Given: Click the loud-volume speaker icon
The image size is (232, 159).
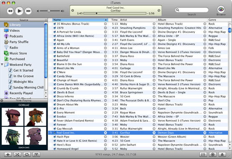Looking at the screenshot, I should click(x=62, y=11).
